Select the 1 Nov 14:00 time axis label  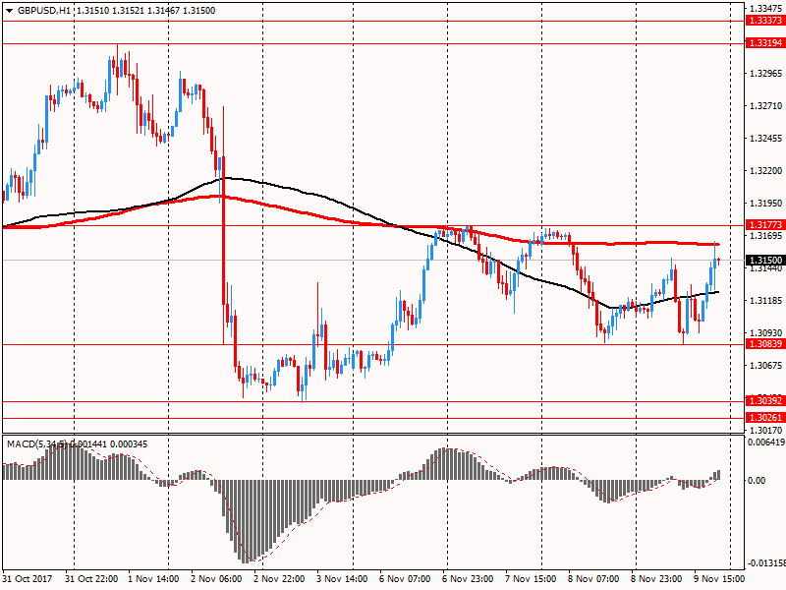click(153, 578)
